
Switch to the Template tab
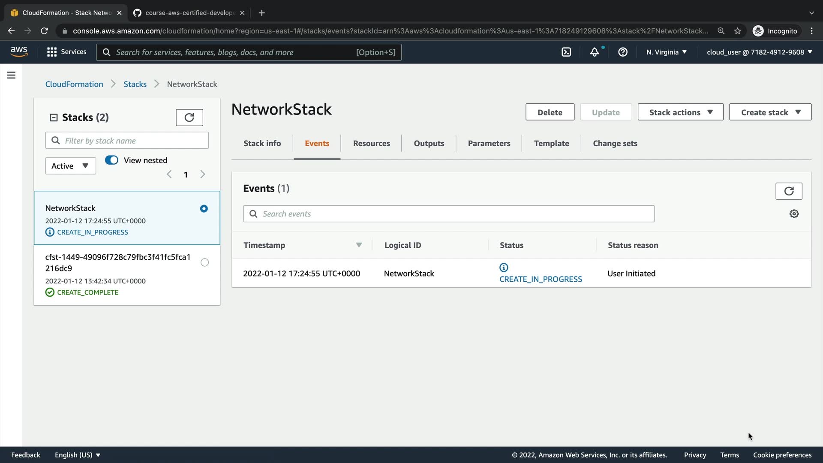(x=551, y=144)
